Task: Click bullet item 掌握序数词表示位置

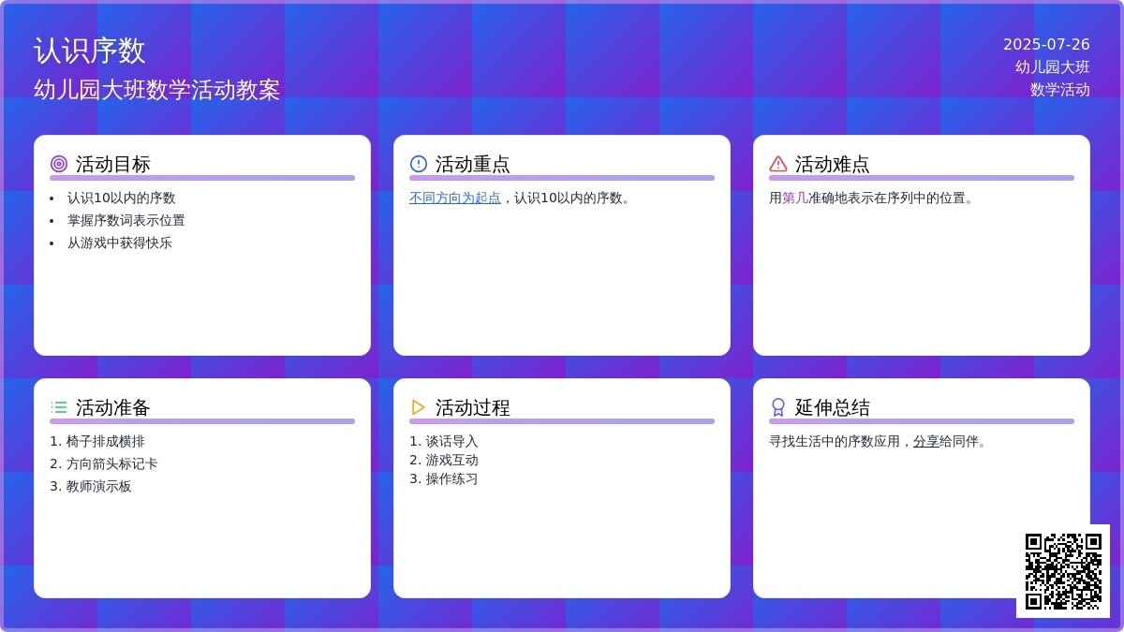Action: coord(126,220)
